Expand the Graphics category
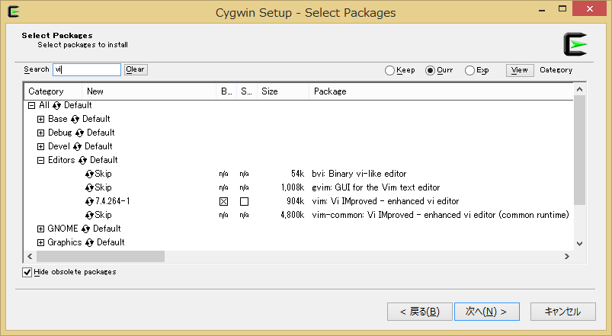 40,242
